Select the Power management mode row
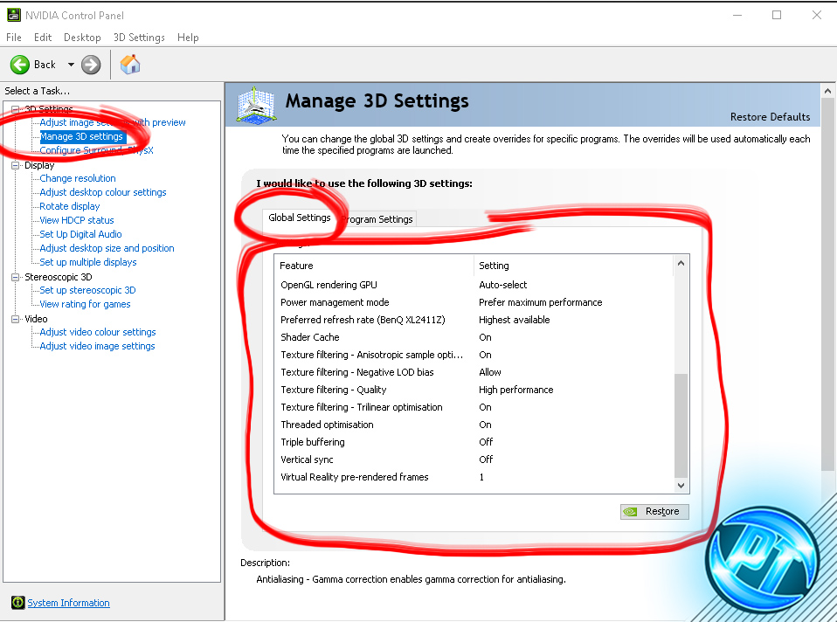This screenshot has height=622, width=837. [x=474, y=302]
